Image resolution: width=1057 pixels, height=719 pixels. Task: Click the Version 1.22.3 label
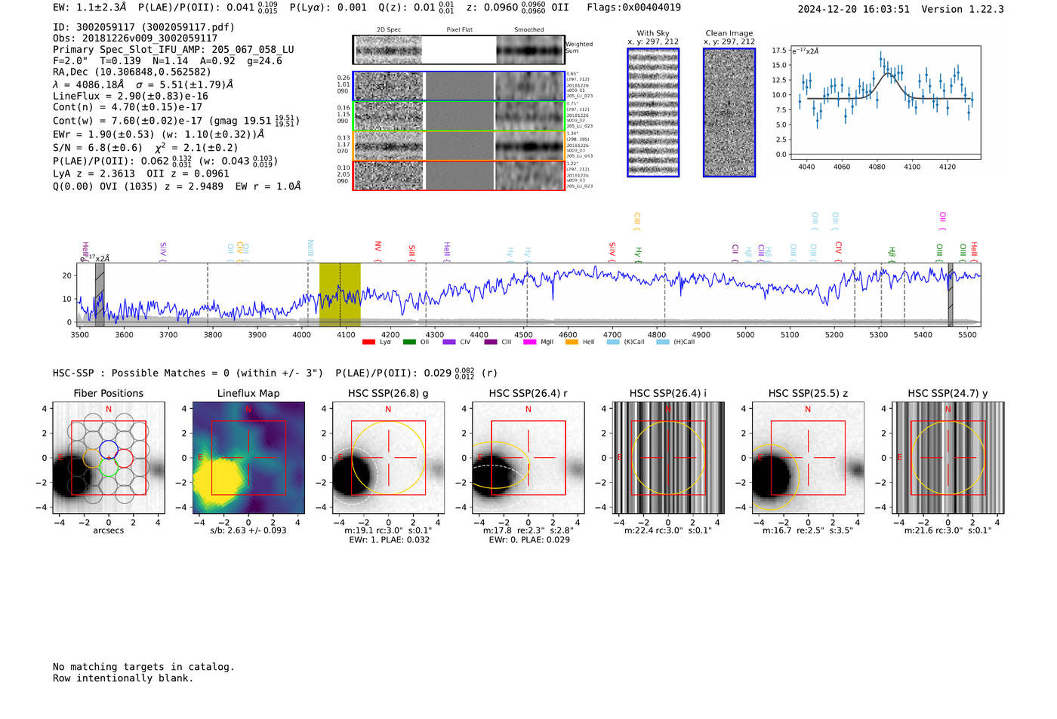[x=963, y=9]
